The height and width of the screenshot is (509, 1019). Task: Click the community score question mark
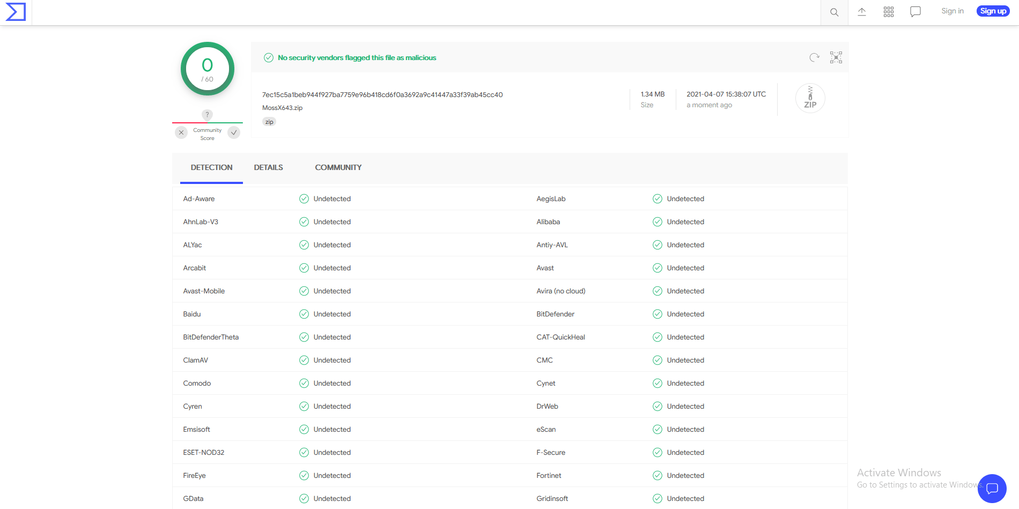coord(207,115)
